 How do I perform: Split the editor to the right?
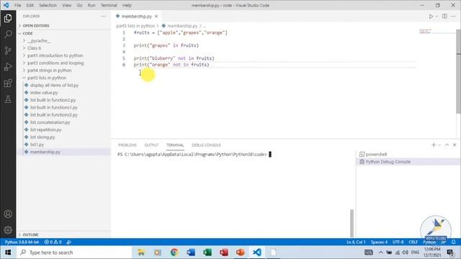(444, 17)
